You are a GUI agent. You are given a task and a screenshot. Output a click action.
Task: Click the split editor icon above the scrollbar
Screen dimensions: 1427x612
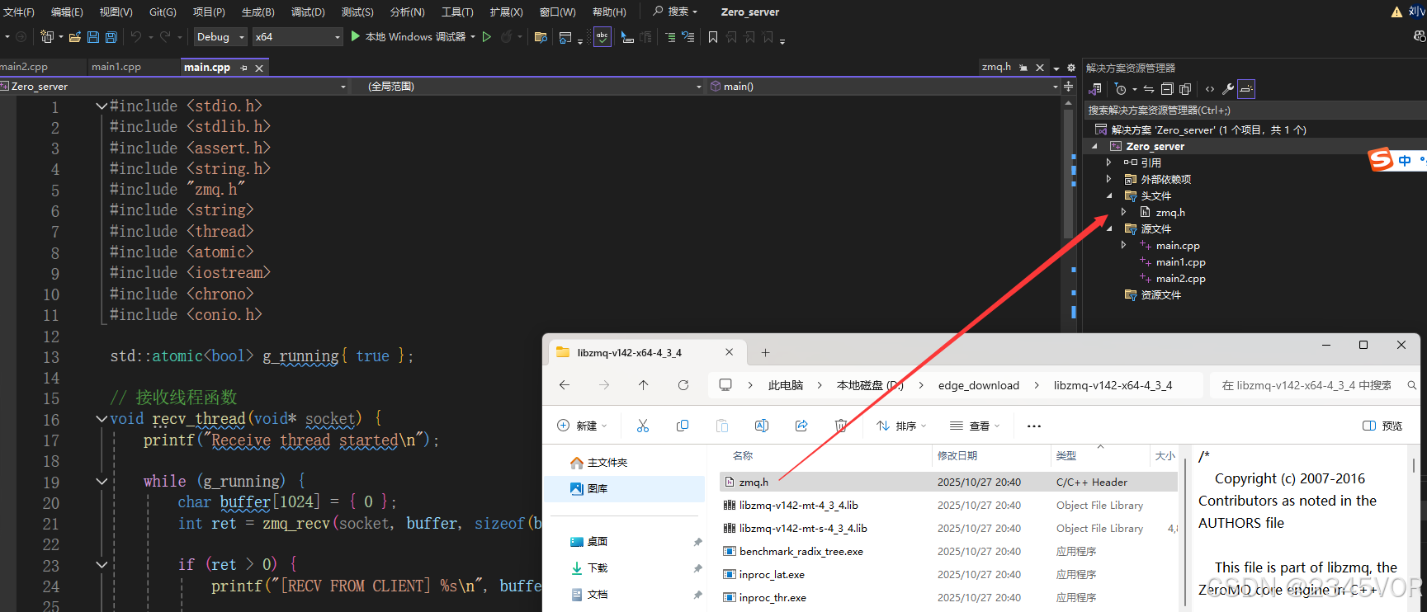pyautogui.click(x=1069, y=87)
